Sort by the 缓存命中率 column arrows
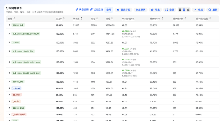 [162, 18]
